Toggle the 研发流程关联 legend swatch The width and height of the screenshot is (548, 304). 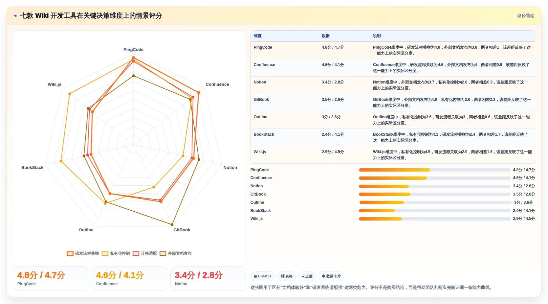70,254
